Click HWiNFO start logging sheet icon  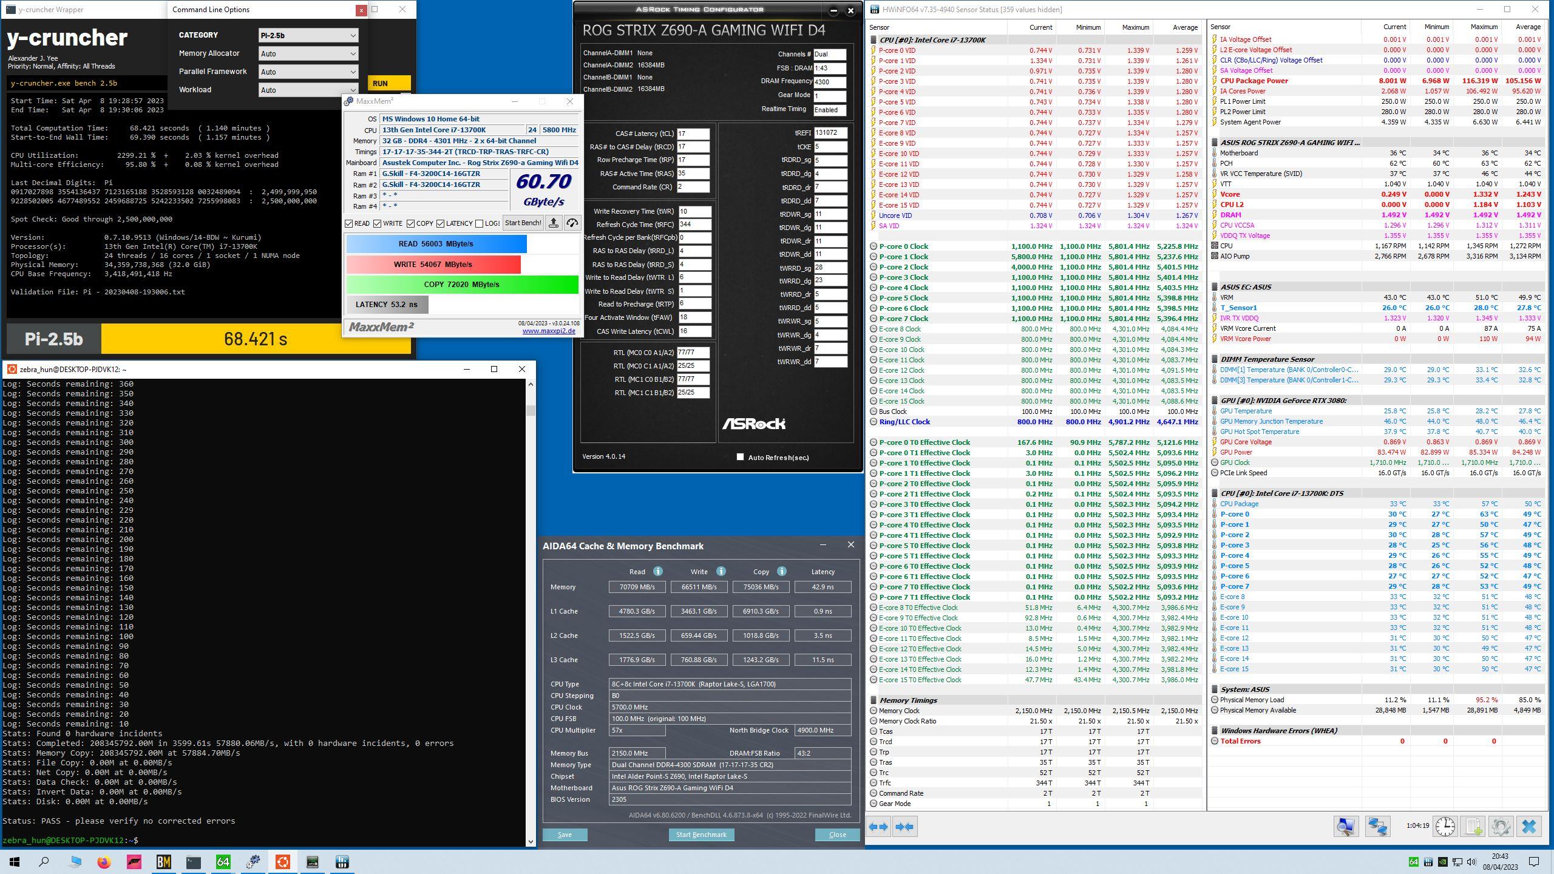coord(1473,826)
